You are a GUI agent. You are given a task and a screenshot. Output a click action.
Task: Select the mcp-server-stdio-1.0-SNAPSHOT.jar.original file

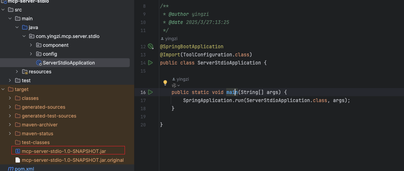point(72,160)
